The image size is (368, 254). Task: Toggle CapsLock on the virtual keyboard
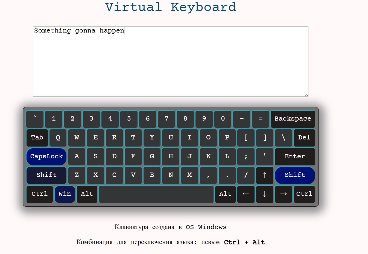pos(46,156)
